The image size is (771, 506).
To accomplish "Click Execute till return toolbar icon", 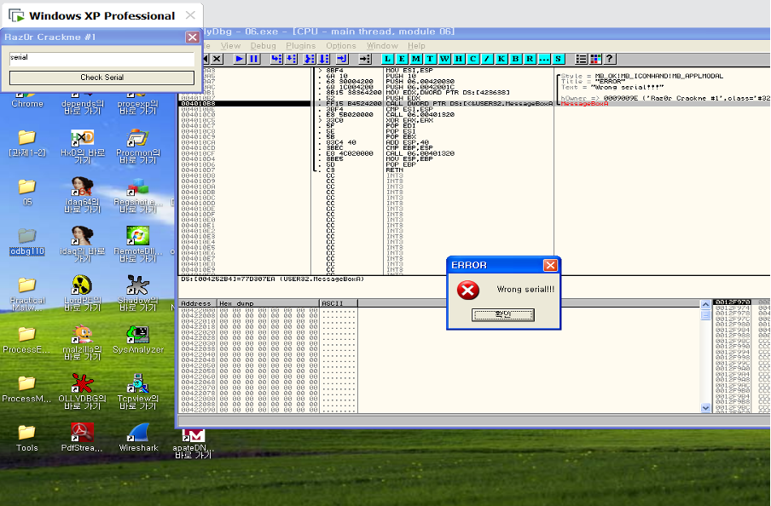I will tap(342, 59).
